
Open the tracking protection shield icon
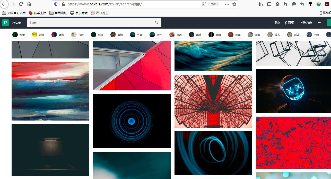tap(56, 4)
